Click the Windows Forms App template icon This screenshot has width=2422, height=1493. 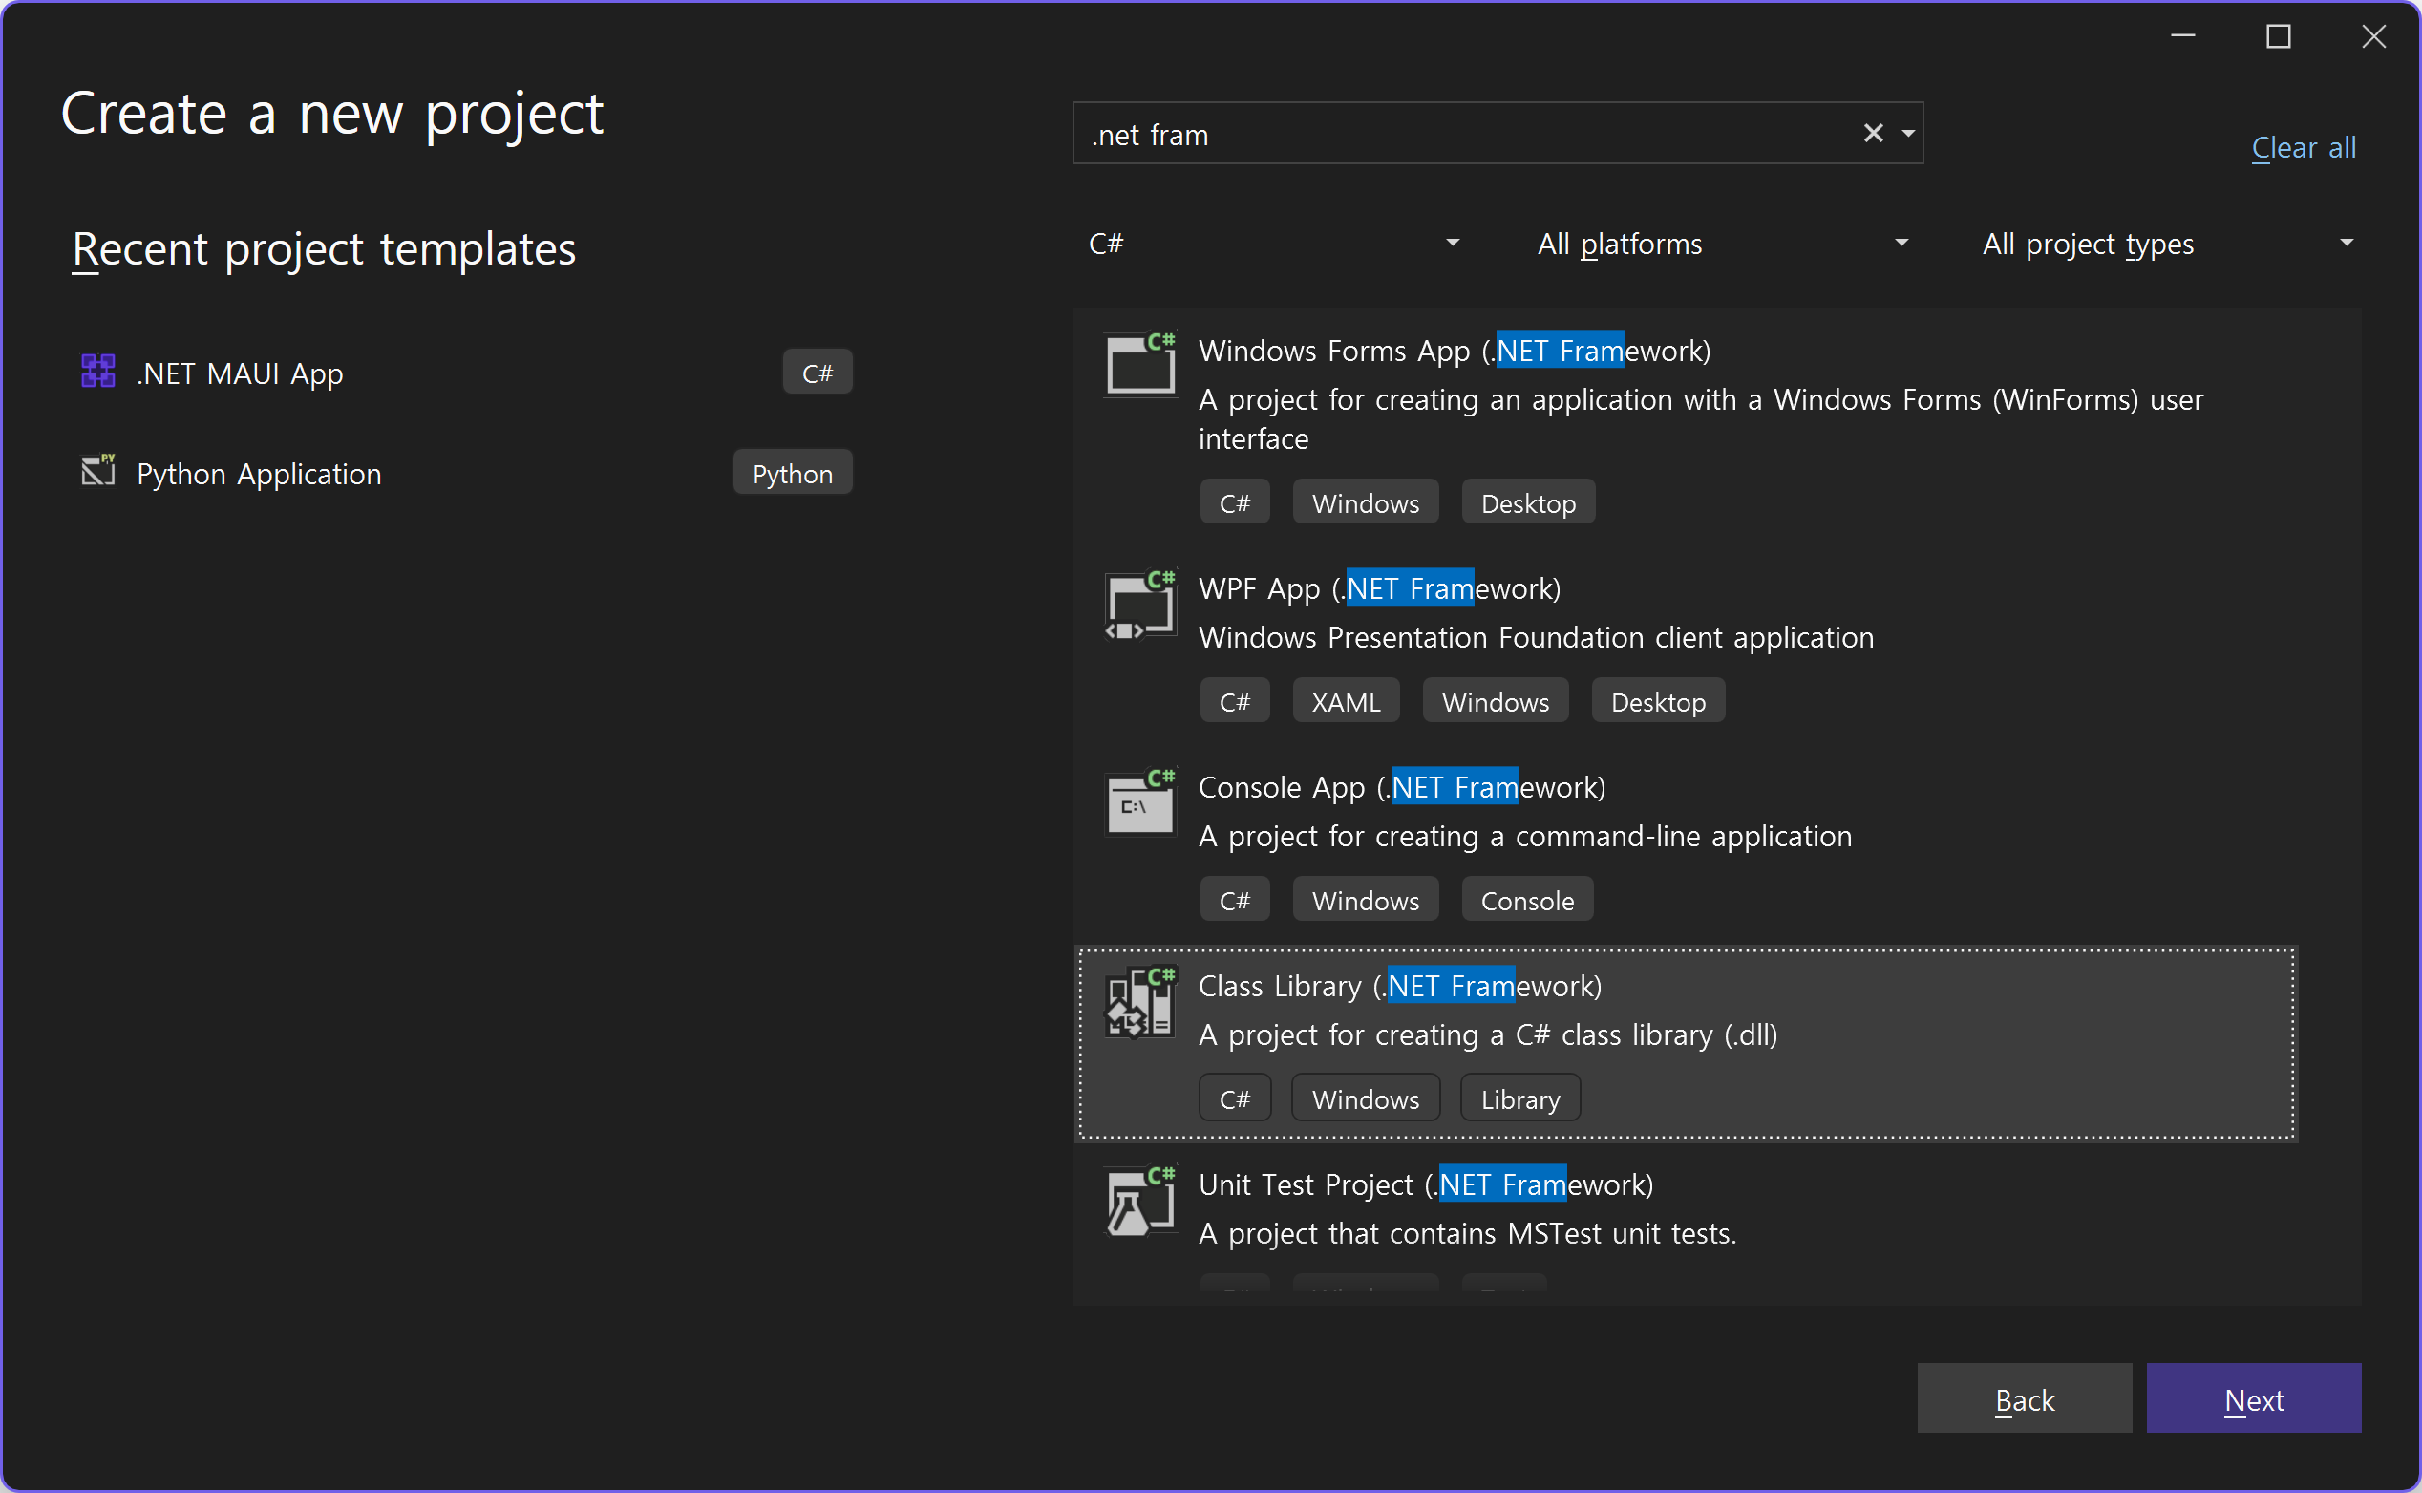coord(1140,364)
